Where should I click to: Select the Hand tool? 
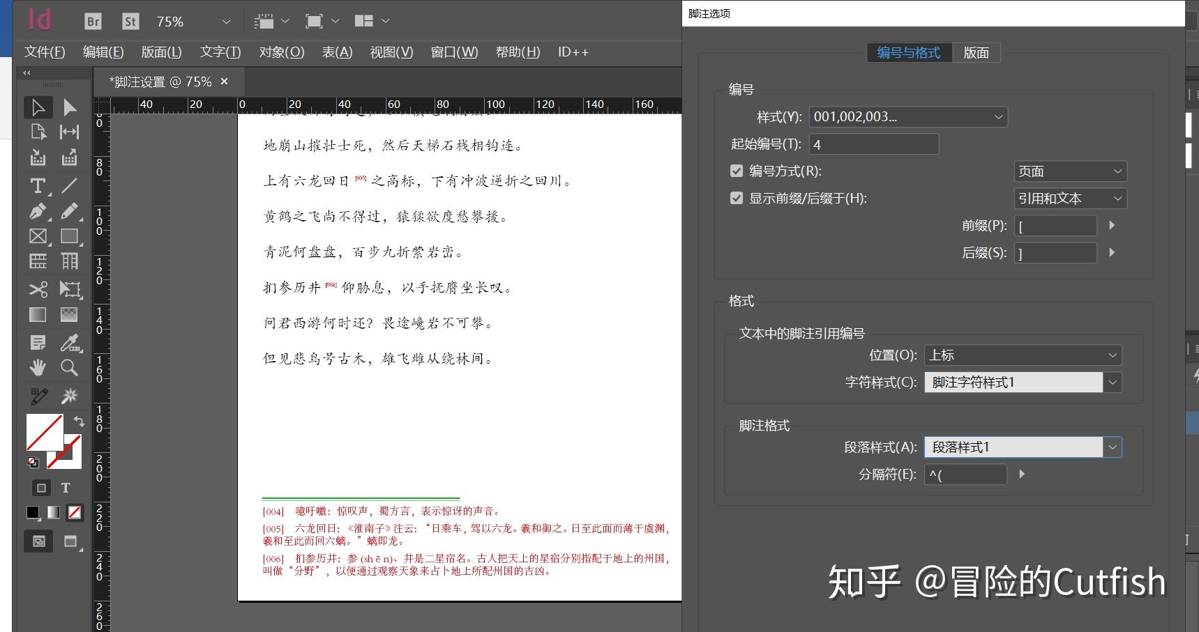(38, 367)
